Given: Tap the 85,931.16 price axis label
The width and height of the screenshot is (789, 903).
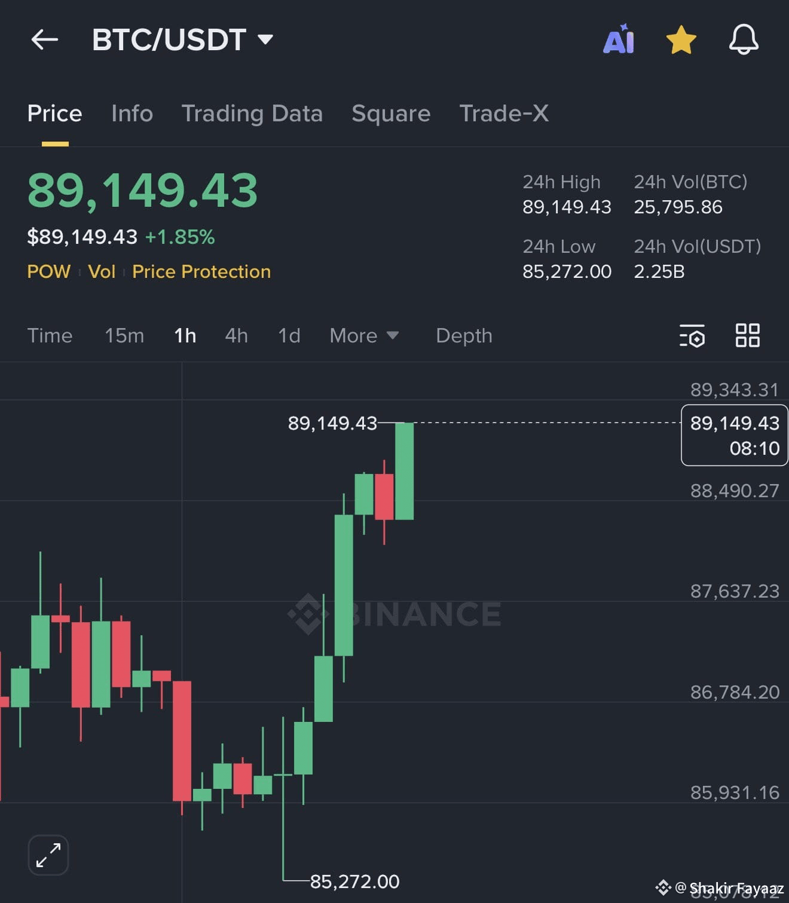Looking at the screenshot, I should point(735,792).
